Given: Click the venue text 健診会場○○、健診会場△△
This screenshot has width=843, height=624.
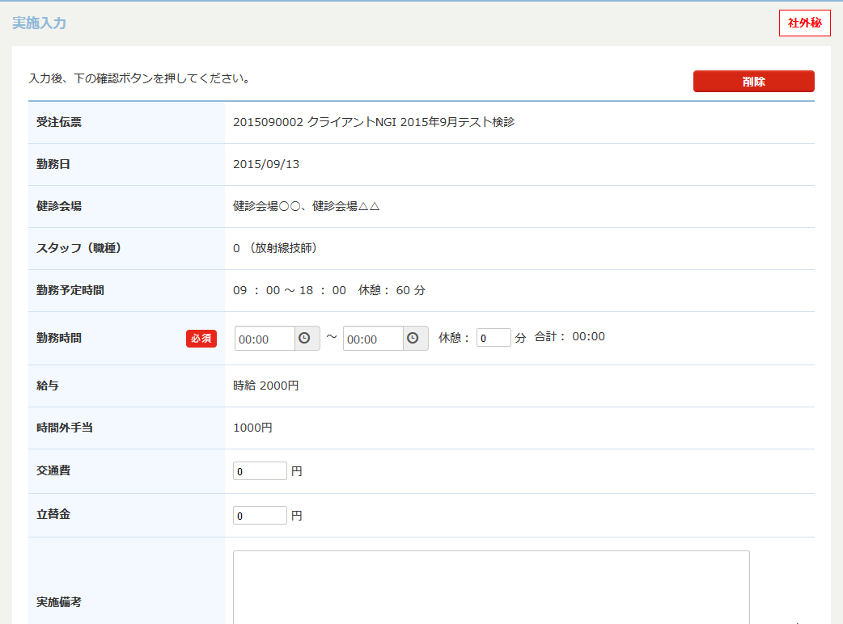Looking at the screenshot, I should coord(307,206).
